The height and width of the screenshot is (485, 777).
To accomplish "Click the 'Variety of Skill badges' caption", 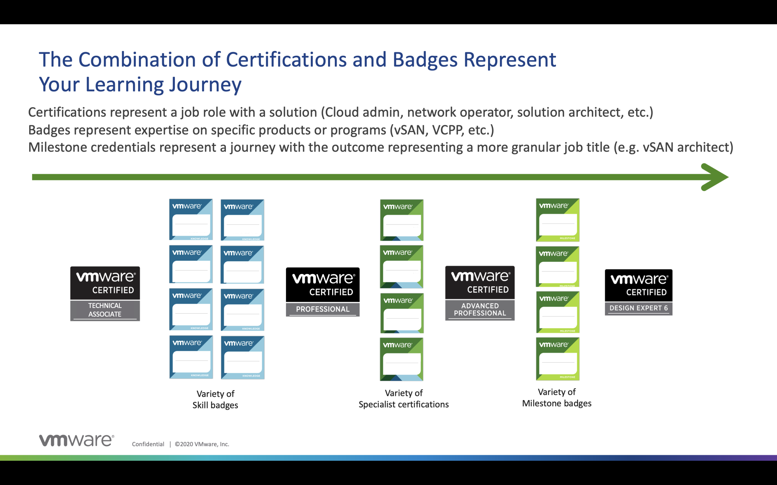I will coord(215,399).
